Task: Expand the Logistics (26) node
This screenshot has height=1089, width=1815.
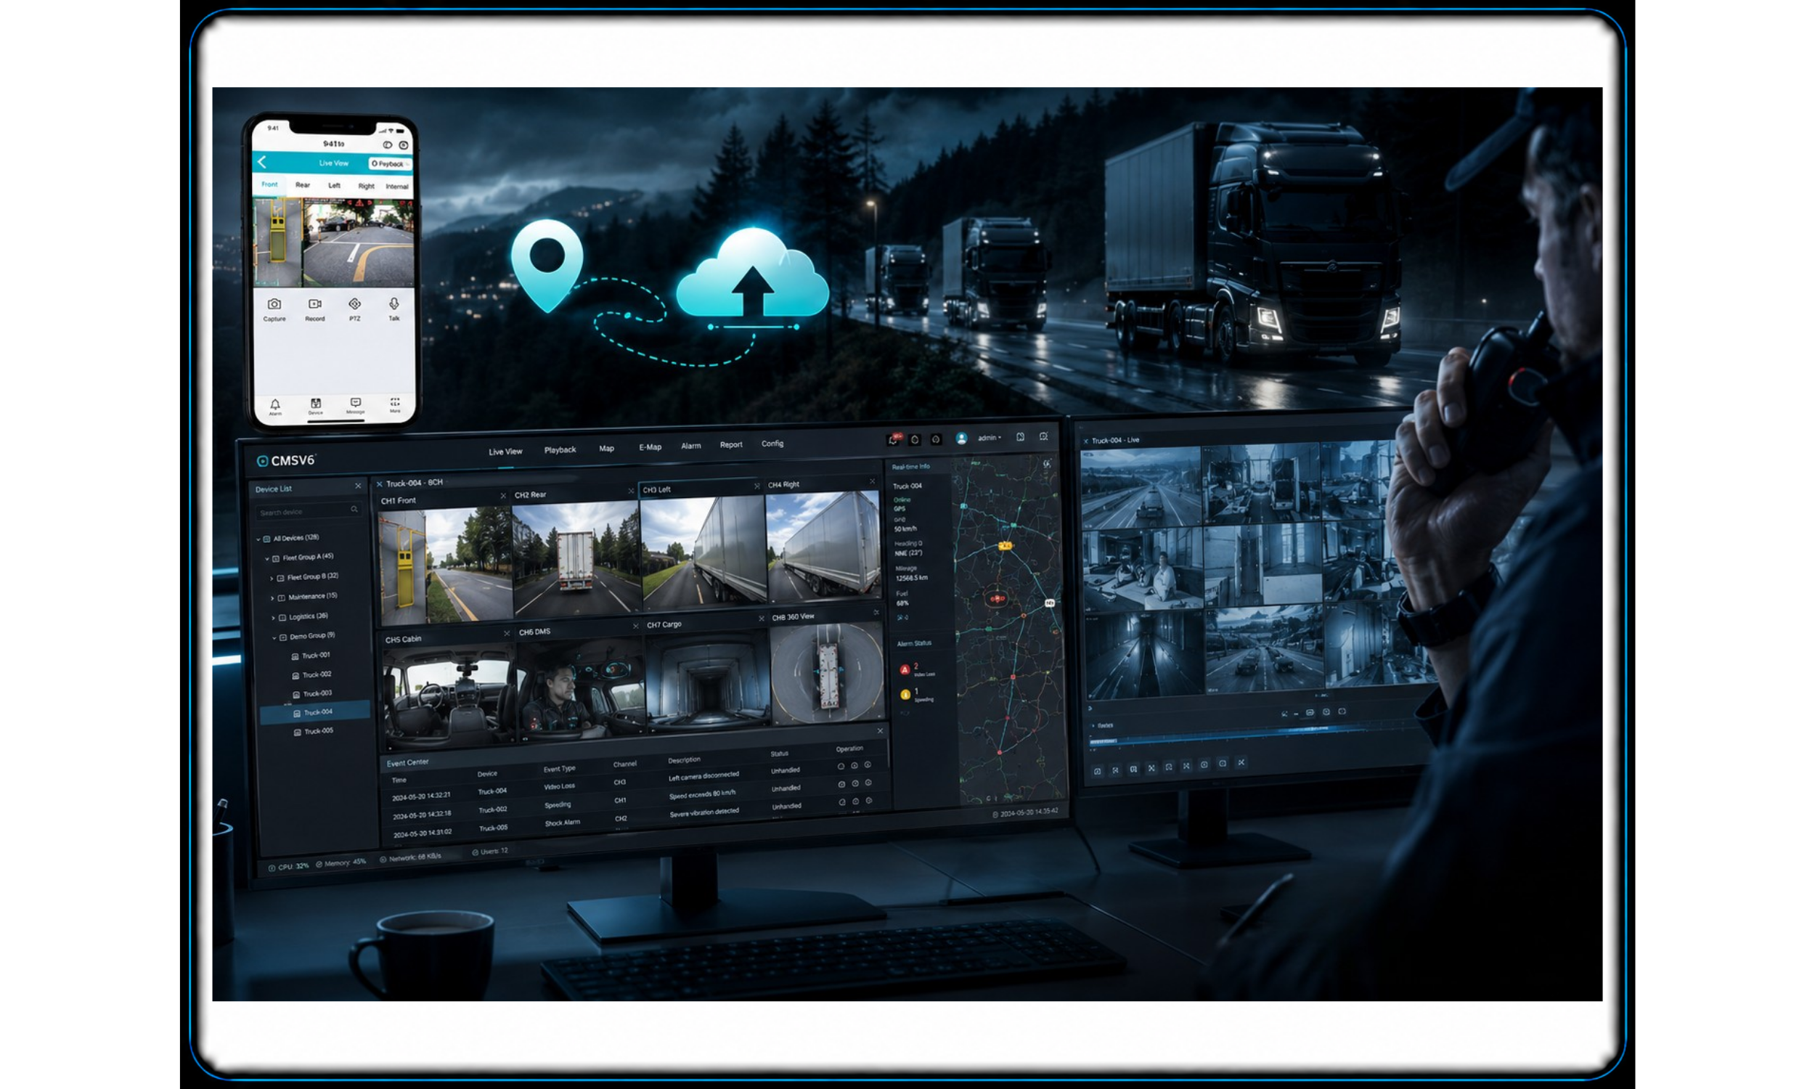Action: [273, 618]
